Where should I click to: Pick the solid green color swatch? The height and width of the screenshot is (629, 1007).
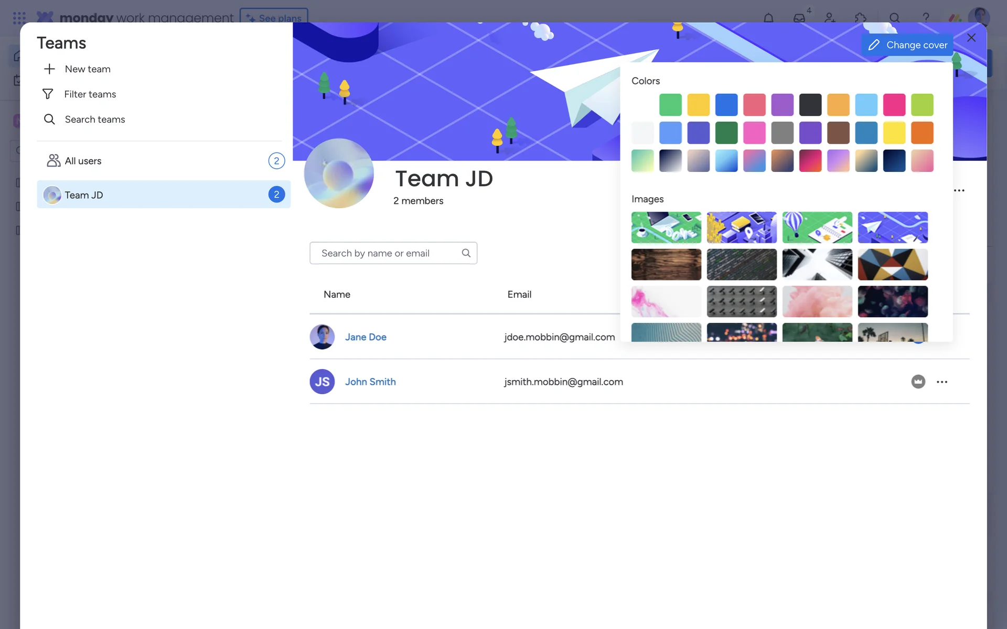(670, 105)
